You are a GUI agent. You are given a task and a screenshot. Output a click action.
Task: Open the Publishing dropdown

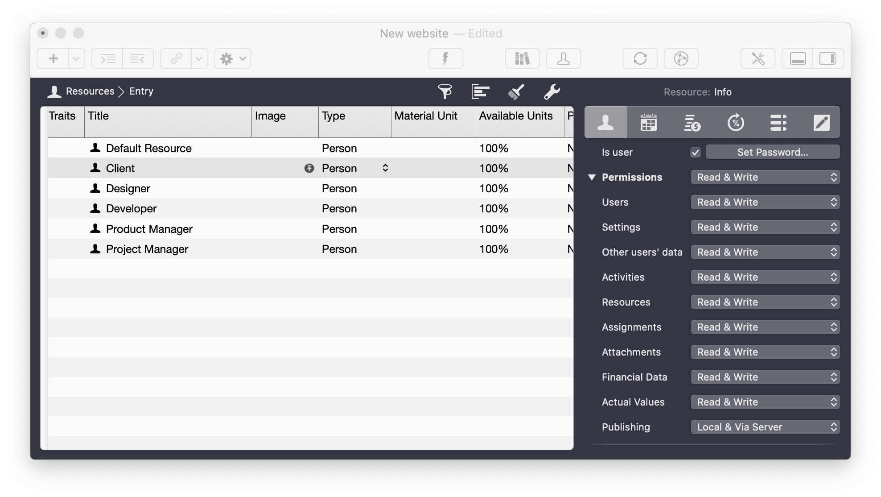click(765, 427)
